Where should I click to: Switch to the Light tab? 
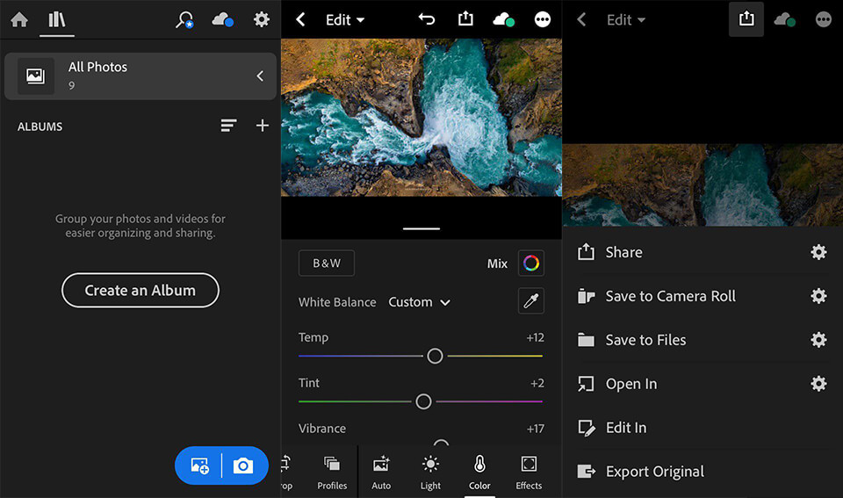(x=430, y=472)
